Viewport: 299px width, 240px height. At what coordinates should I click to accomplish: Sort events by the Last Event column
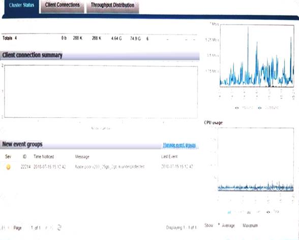coord(169,157)
